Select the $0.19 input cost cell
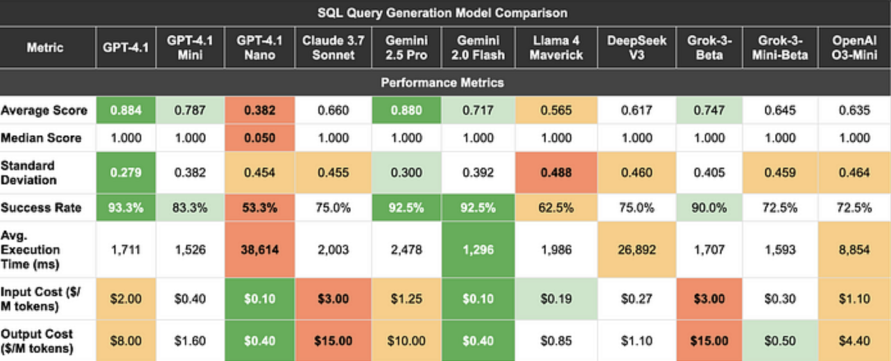The height and width of the screenshot is (361, 891). pos(556,299)
